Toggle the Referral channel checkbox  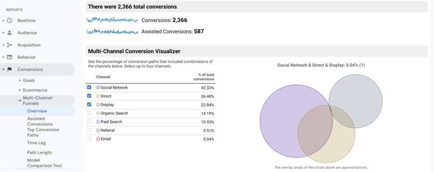coord(89,130)
